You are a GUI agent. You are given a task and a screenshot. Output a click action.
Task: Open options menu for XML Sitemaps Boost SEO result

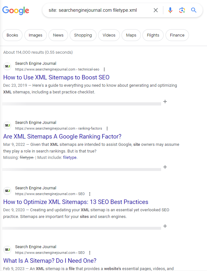coord(104,69)
